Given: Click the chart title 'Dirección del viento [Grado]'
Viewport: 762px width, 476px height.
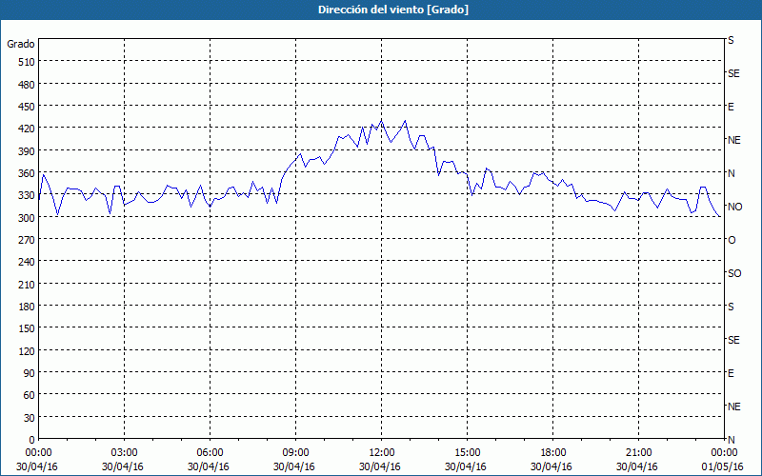Looking at the screenshot, I should tap(393, 10).
